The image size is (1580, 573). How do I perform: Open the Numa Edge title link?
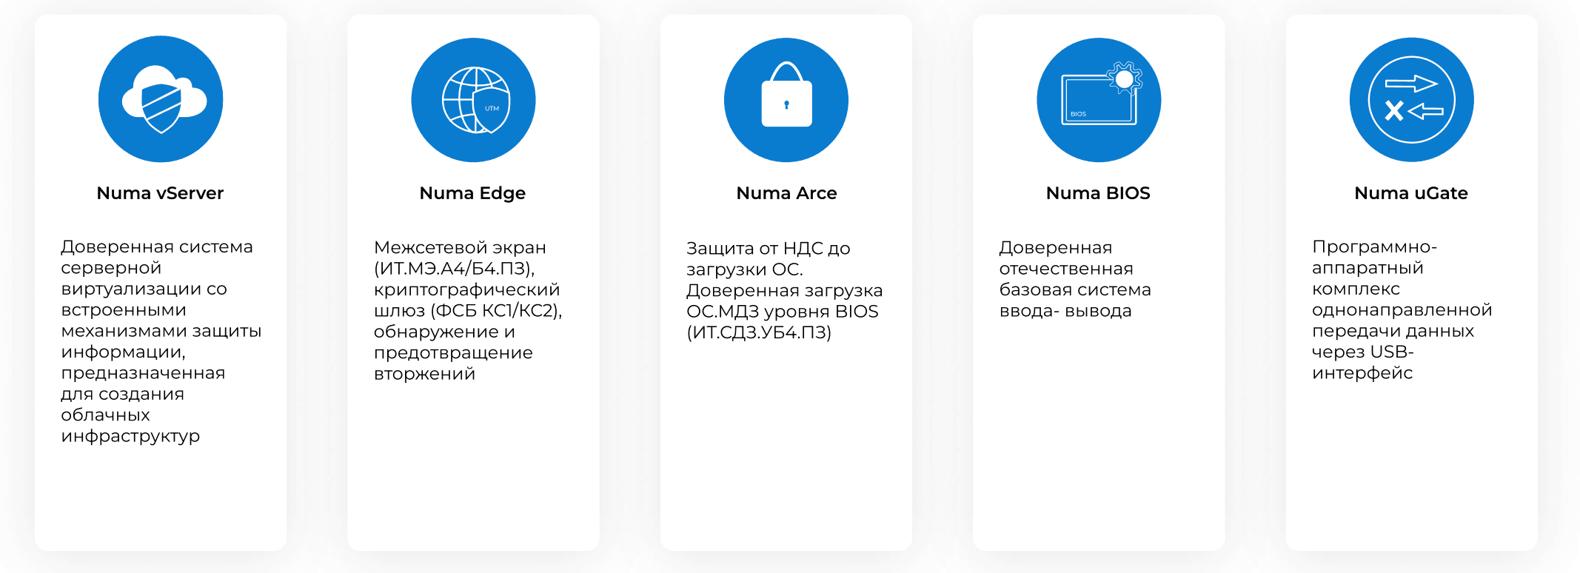click(x=472, y=193)
